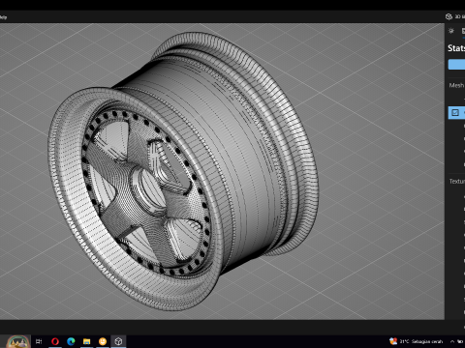465x348 pixels.
Task: Click the blue button under Stats
Action: tap(456, 65)
